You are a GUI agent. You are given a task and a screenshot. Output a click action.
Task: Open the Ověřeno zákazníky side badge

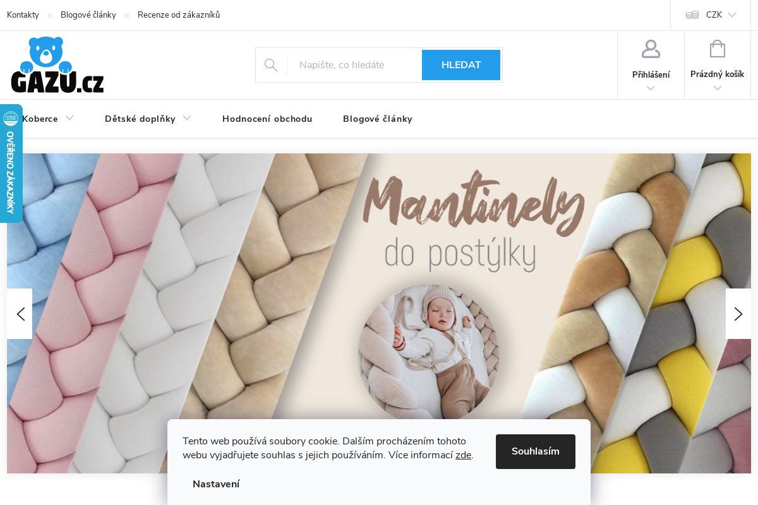click(x=11, y=163)
